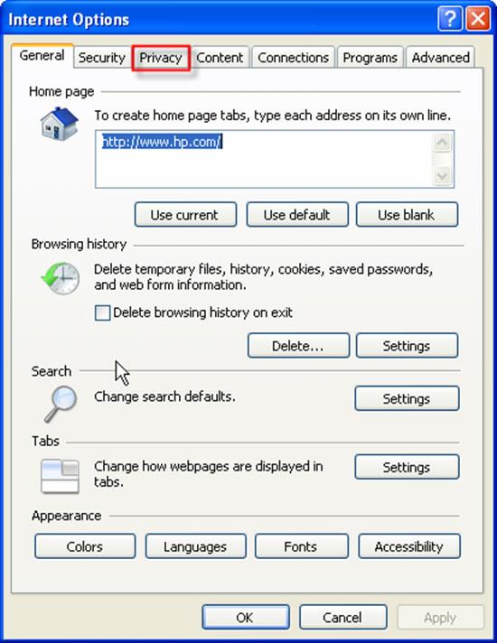The image size is (497, 643).
Task: Close the Internet Options dialog
Action: point(478,19)
